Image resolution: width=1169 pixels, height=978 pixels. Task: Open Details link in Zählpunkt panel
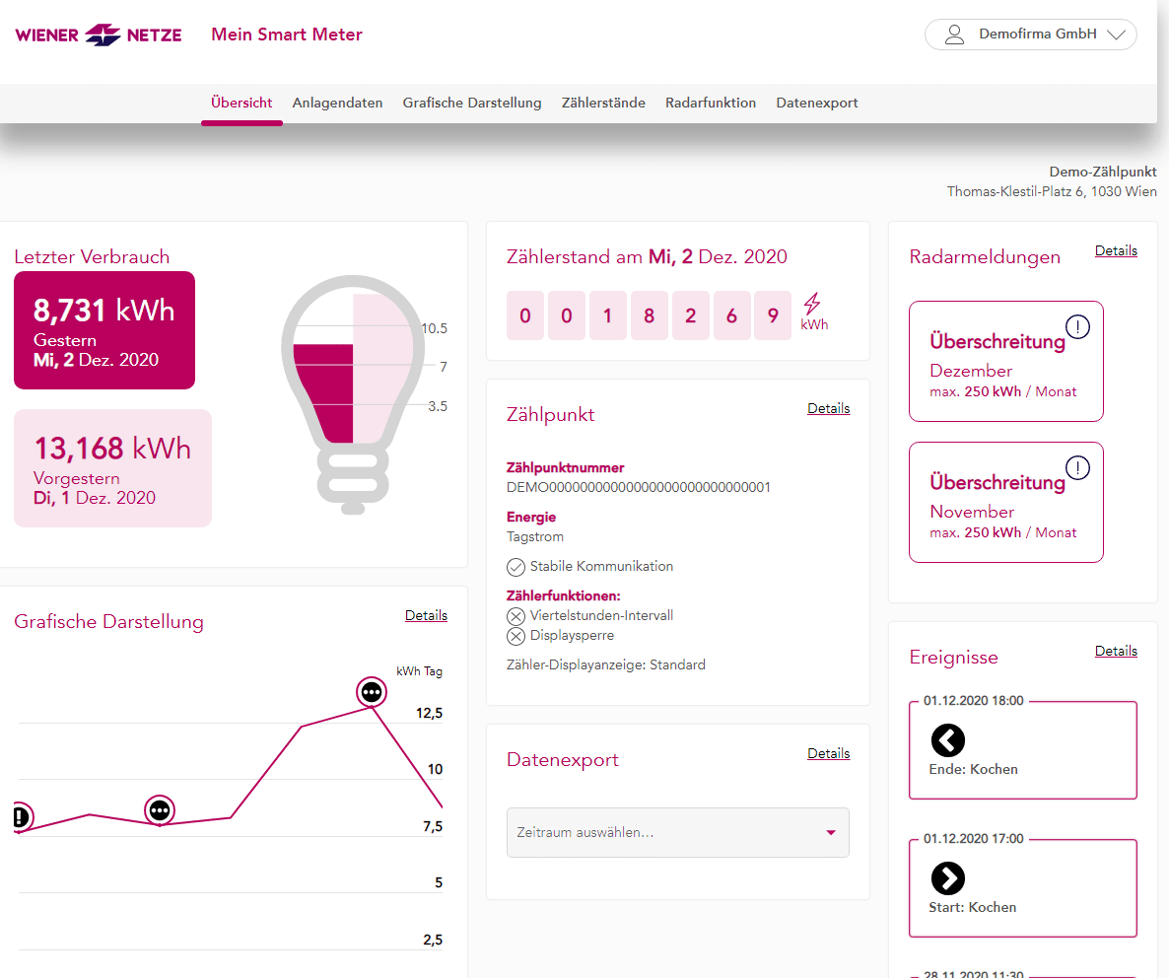pos(828,408)
